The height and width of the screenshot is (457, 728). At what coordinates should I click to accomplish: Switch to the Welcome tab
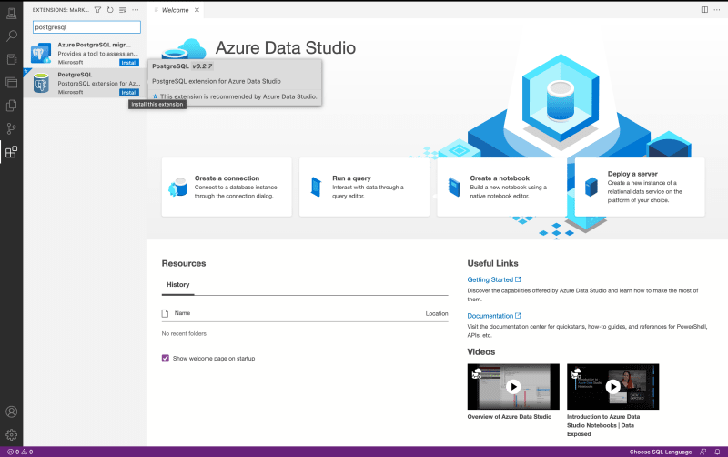[175, 10]
